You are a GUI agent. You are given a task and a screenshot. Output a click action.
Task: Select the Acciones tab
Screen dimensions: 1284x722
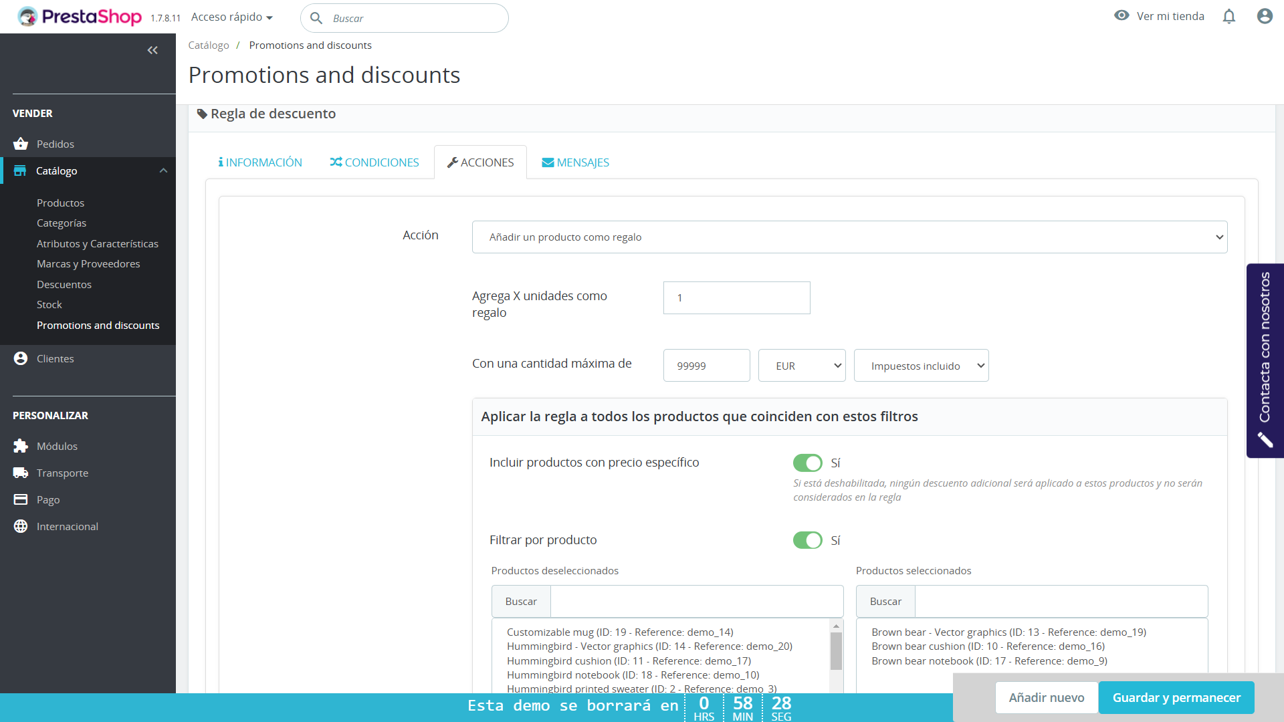click(x=480, y=162)
